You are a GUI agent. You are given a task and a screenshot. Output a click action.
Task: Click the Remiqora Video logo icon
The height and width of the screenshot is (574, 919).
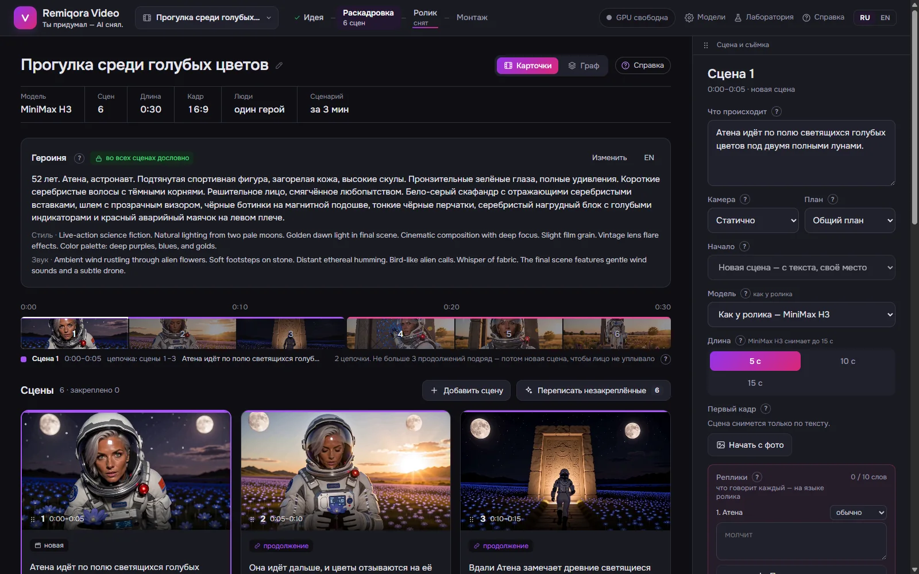(25, 18)
